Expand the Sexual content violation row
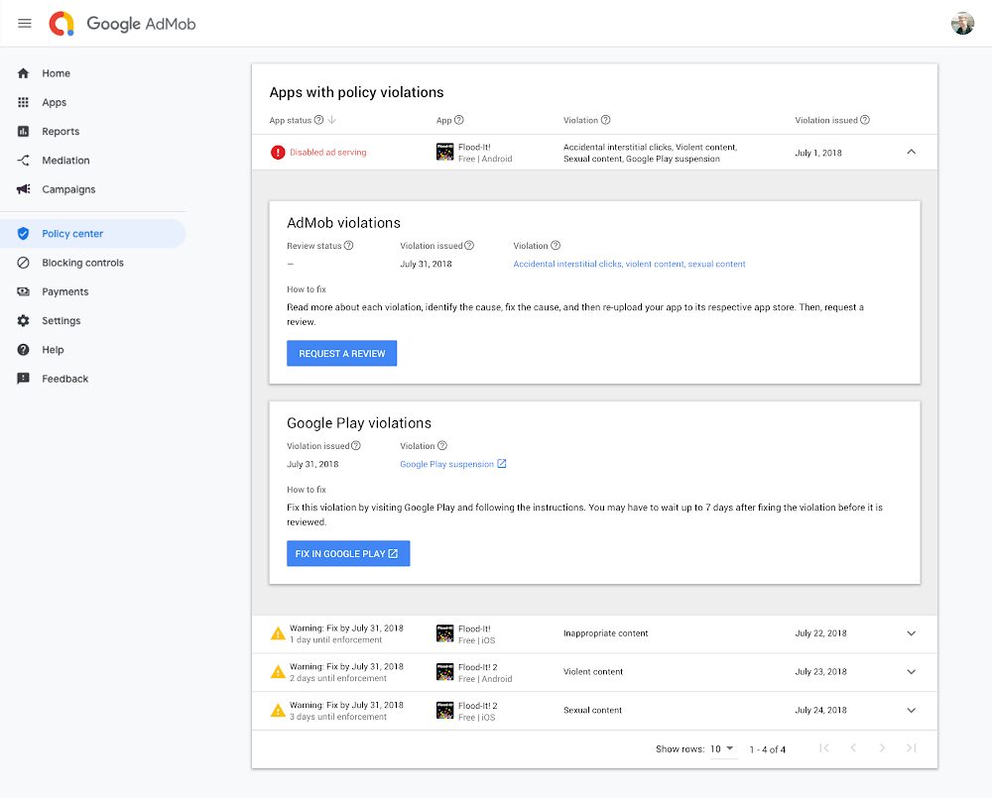Screen dimensions: 992x798 pos(912,711)
